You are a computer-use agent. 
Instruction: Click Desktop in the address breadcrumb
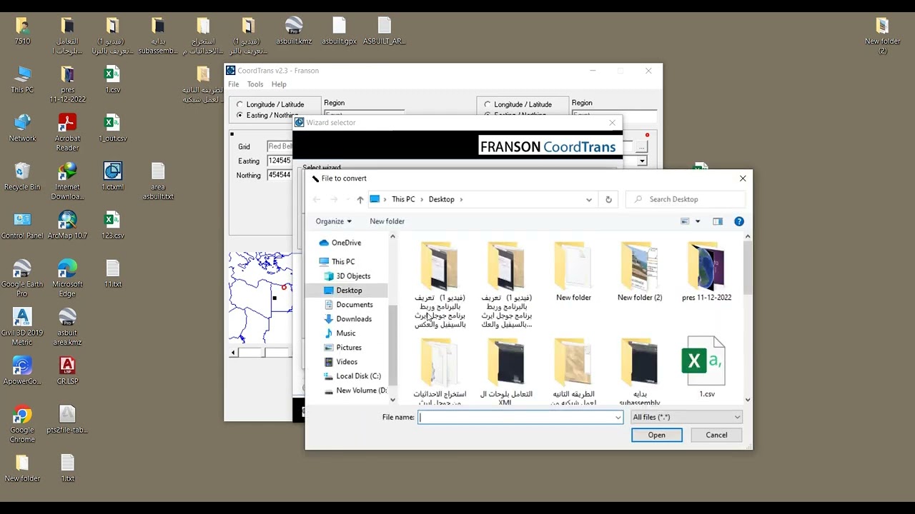click(x=441, y=199)
